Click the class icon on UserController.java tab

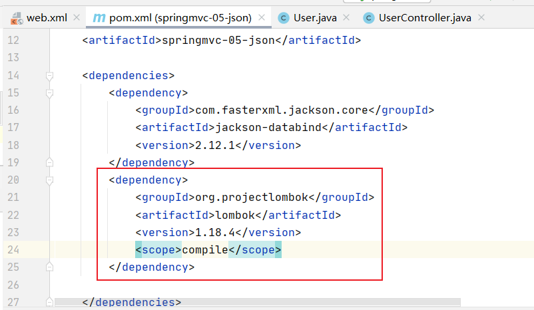coord(368,17)
